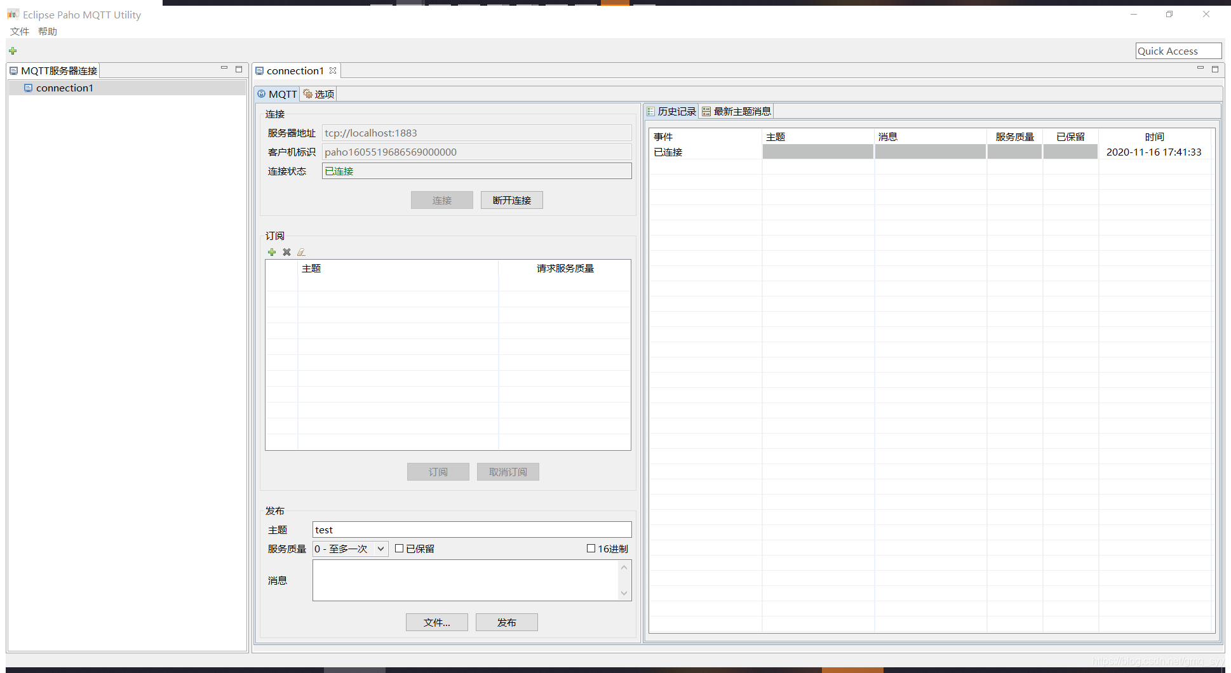Viewport: 1231px width, 673px height.
Task: Edit subscription with the pencil icon
Action: (301, 252)
